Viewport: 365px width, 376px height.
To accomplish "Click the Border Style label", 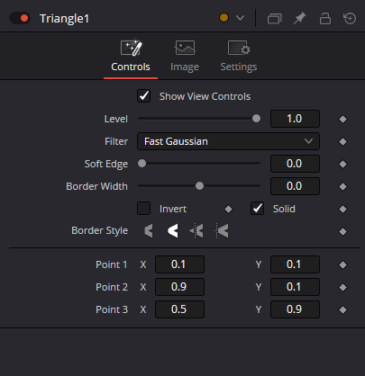I will [100, 230].
